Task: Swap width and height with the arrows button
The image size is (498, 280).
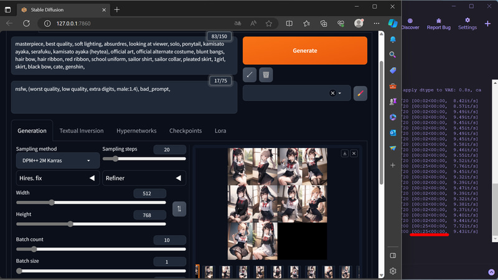Action: pos(179,209)
